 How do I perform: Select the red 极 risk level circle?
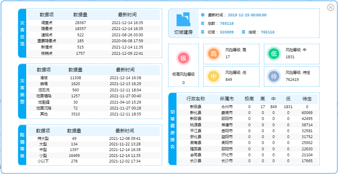pos(183,58)
